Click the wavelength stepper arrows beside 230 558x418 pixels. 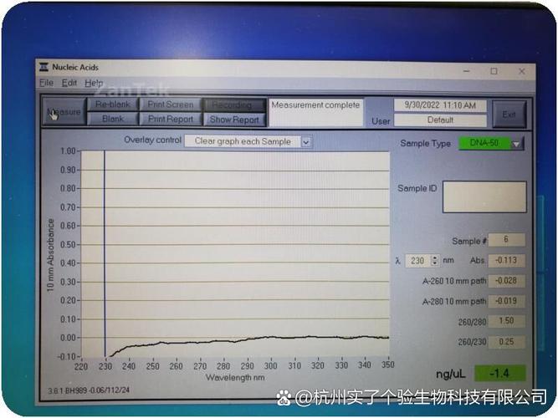pos(399,261)
